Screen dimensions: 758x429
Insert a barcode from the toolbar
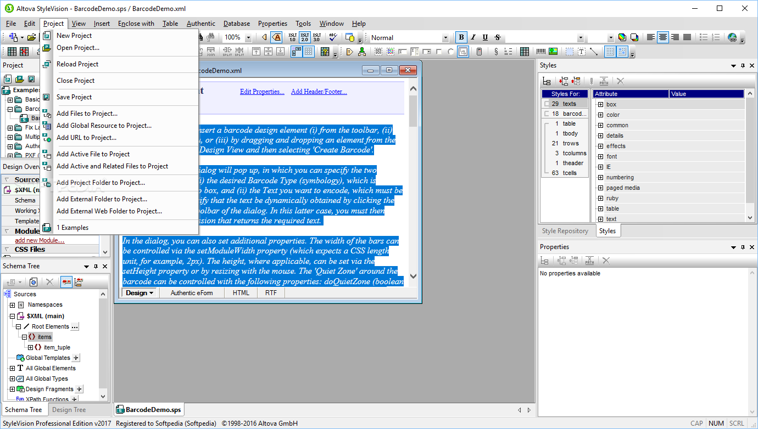pyautogui.click(x=541, y=52)
